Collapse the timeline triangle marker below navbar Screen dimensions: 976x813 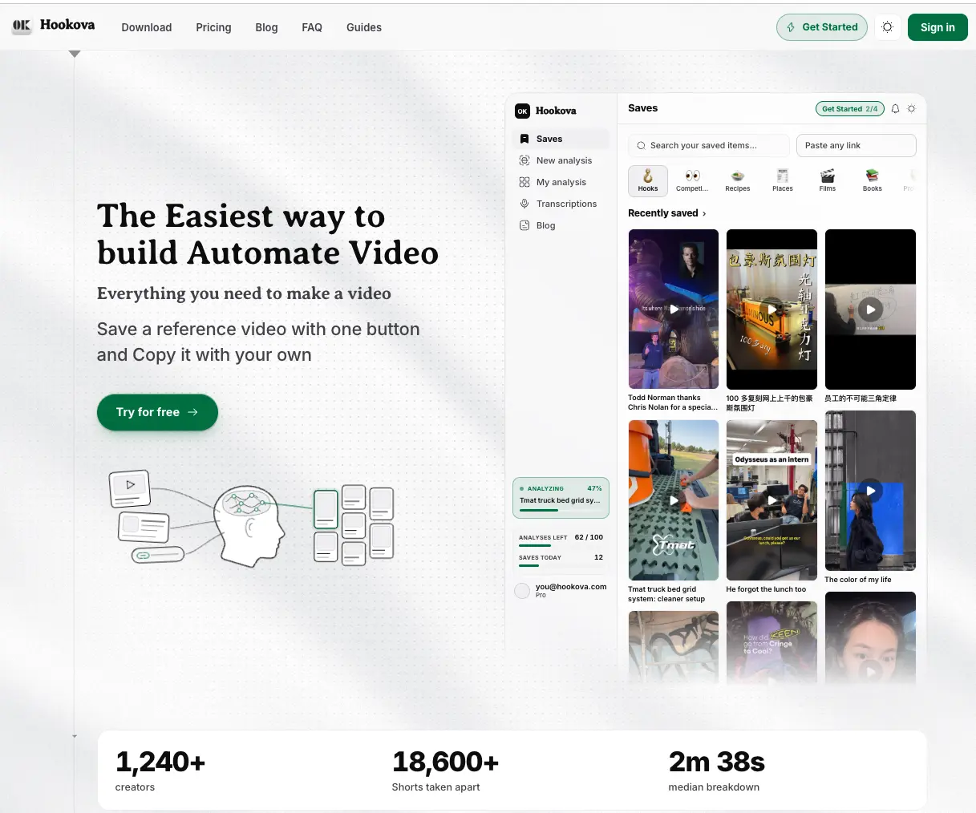pyautogui.click(x=75, y=54)
